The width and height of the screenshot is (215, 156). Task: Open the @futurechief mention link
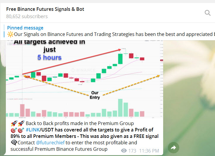click(50, 143)
